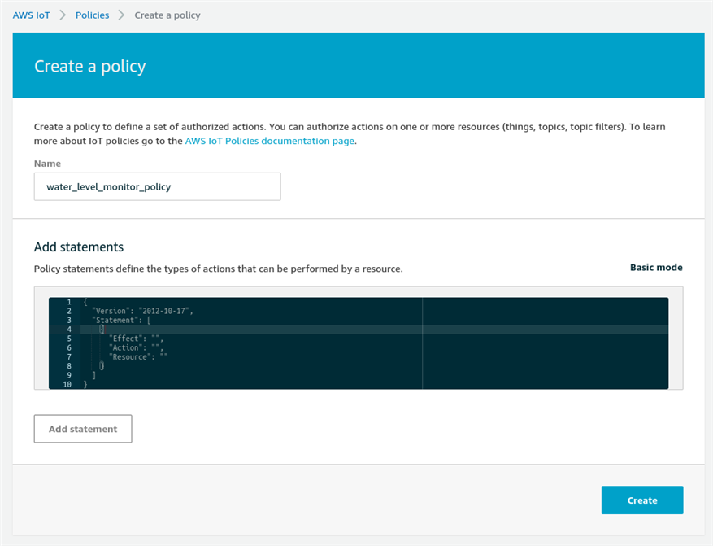Place cursor in the "Resource" value quotes
The width and height of the screenshot is (713, 546).
coord(164,356)
